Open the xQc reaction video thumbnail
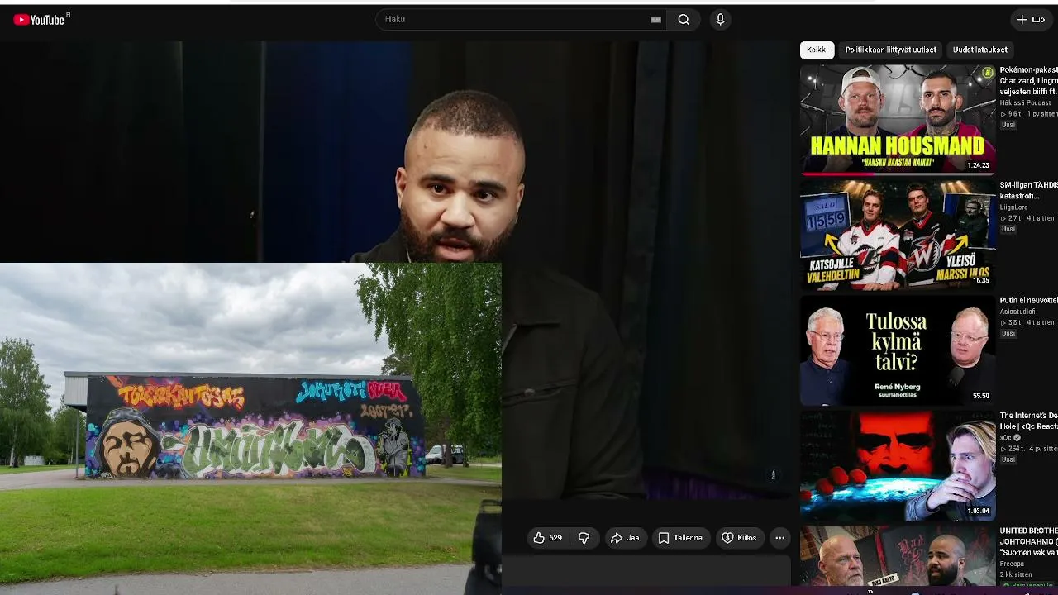This screenshot has width=1058, height=595. [898, 465]
